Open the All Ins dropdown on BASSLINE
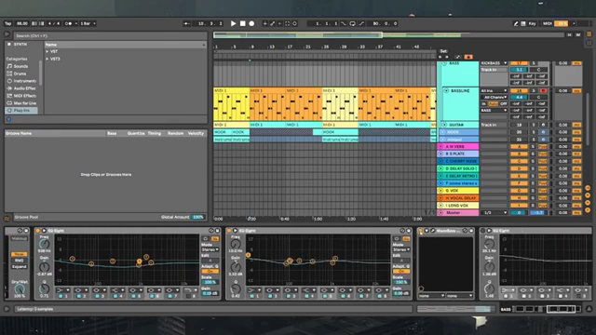The width and height of the screenshot is (596, 335). (x=494, y=91)
